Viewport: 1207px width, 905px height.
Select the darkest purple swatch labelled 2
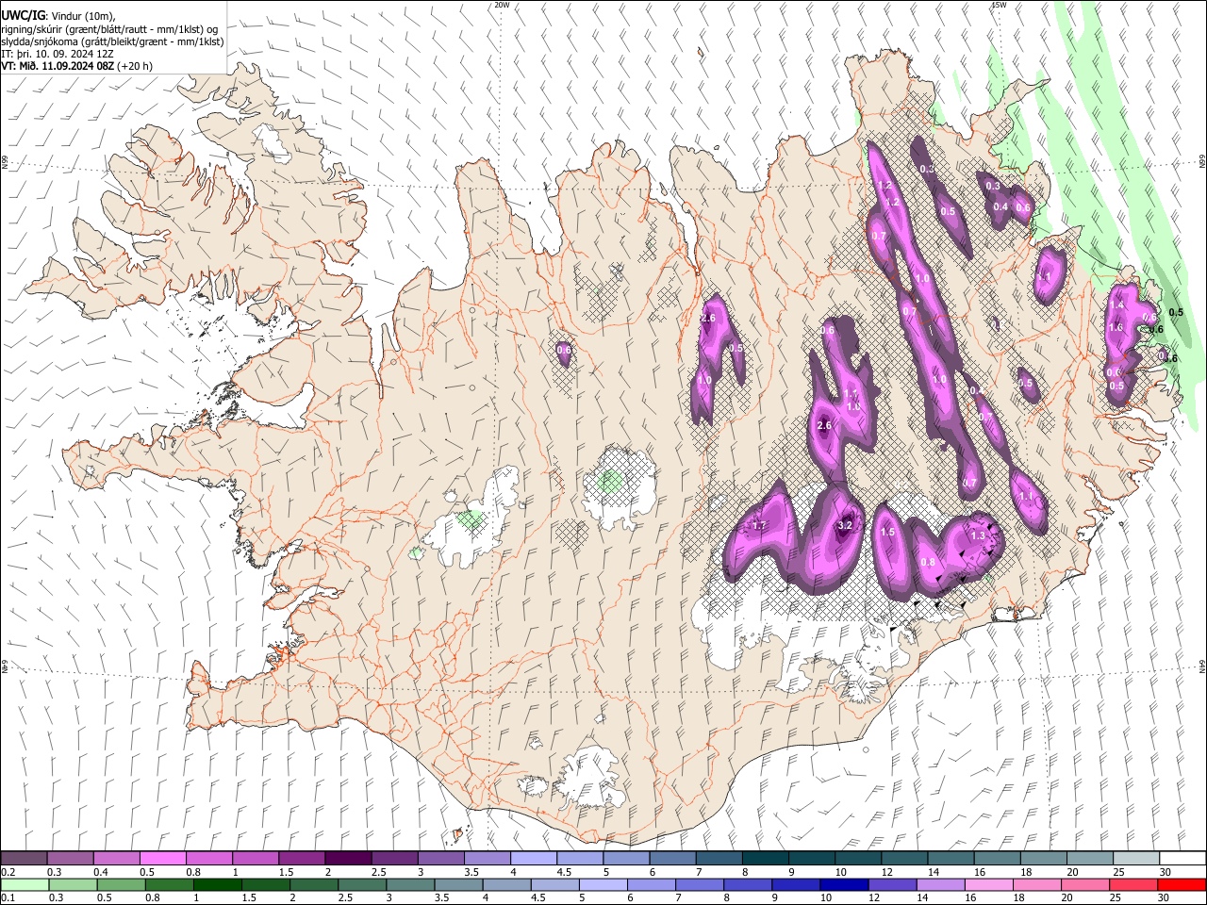tap(347, 858)
